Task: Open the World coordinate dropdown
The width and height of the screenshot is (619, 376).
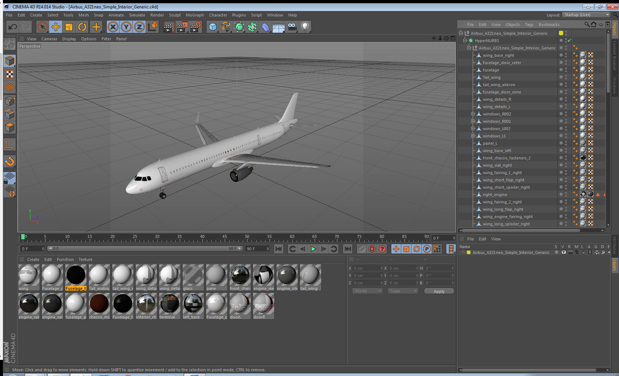Action: pos(367,291)
